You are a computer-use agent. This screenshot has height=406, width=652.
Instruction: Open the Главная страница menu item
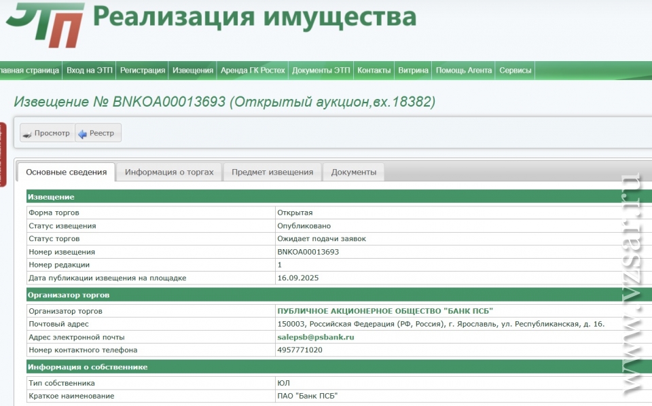tap(30, 71)
